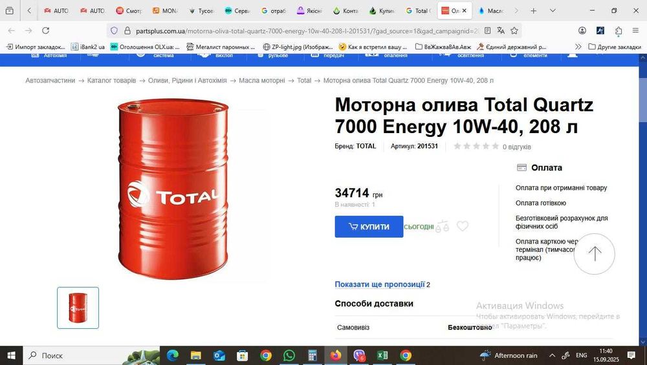Image resolution: width=647 pixels, height=365 pixels.
Task: Expand list of all open tabs
Action: (x=553, y=11)
